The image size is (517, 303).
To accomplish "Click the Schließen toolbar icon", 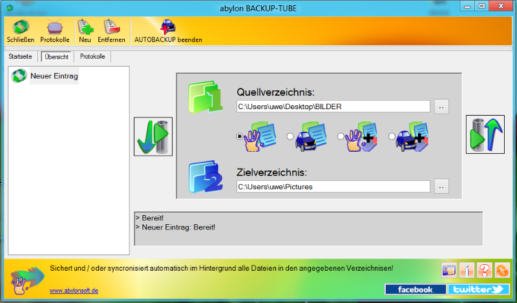I will click(21, 31).
